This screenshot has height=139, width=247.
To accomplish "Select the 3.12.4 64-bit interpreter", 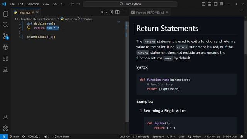I will point(212,136).
